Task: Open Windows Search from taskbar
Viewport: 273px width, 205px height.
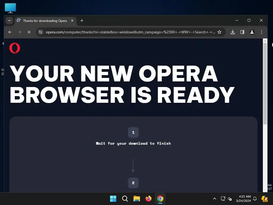Action: click(x=125, y=199)
